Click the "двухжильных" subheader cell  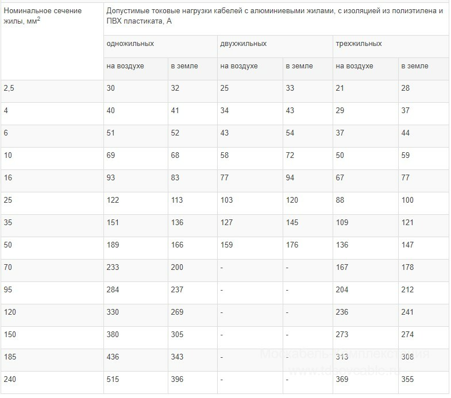[243, 44]
